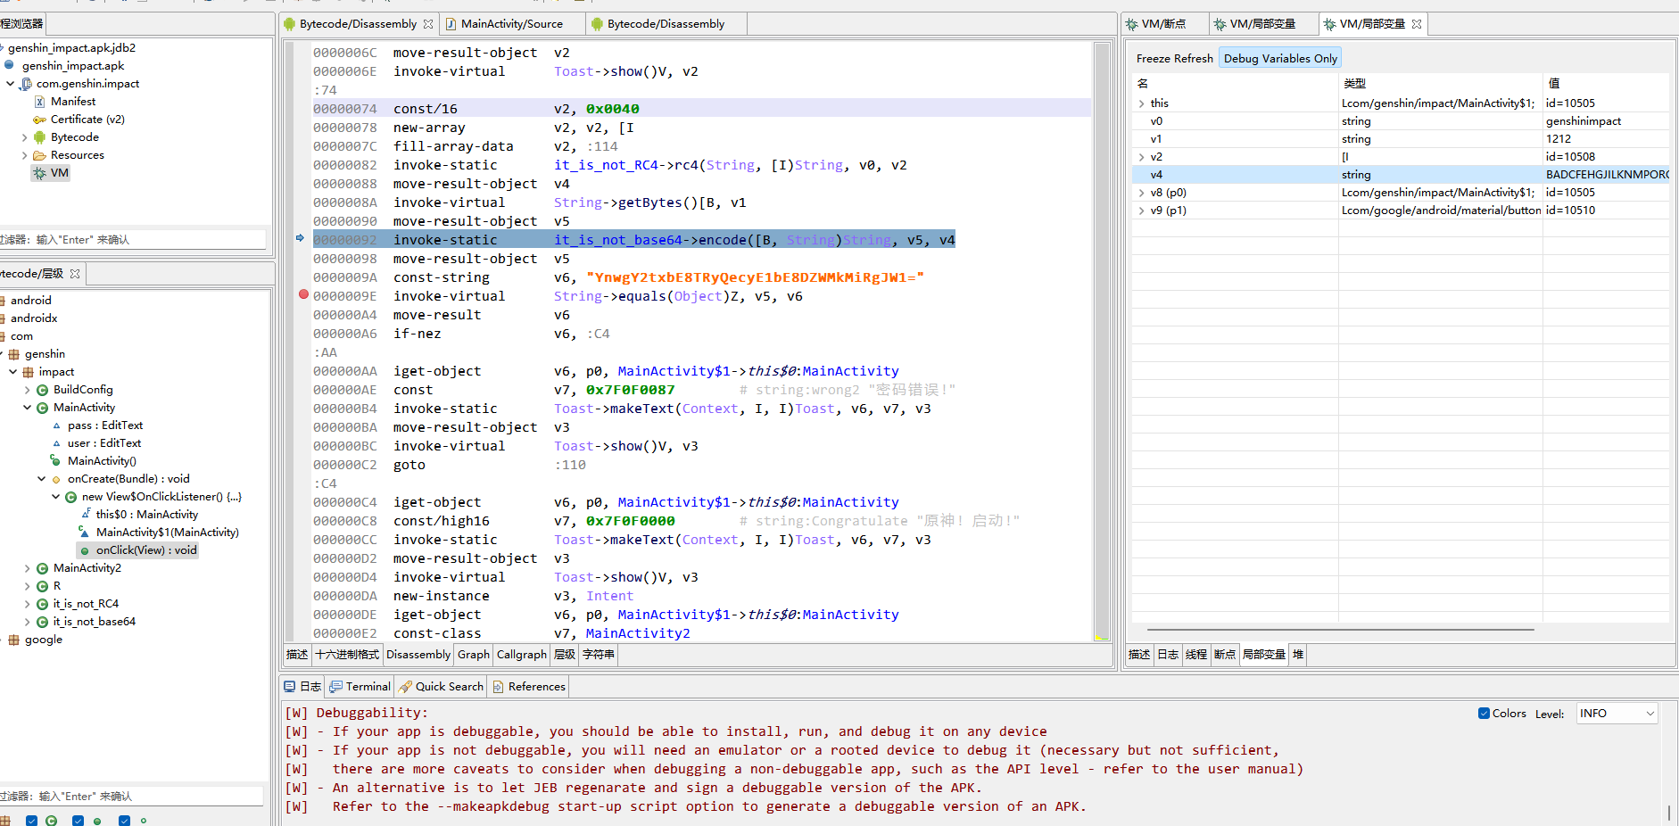Expand the Bytecode node in project tree
The width and height of the screenshot is (1679, 826).
click(24, 137)
